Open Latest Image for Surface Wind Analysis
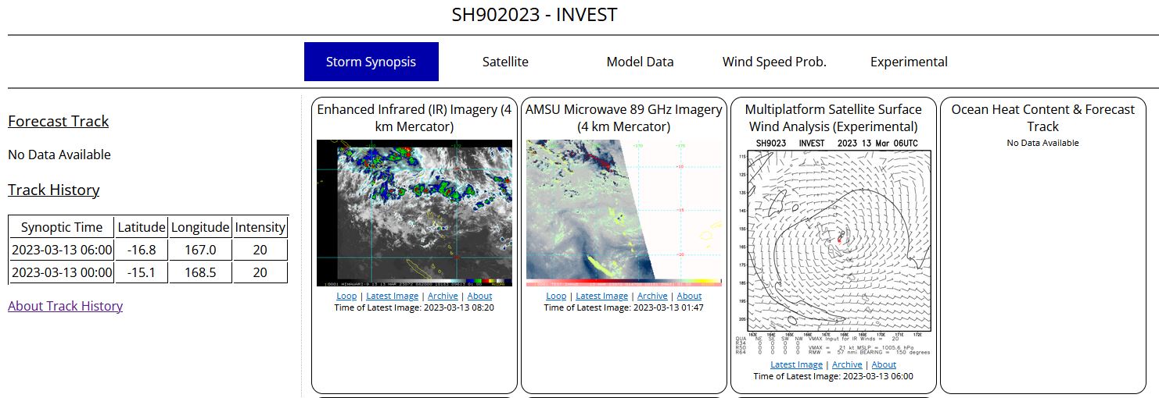 pyautogui.click(x=796, y=364)
